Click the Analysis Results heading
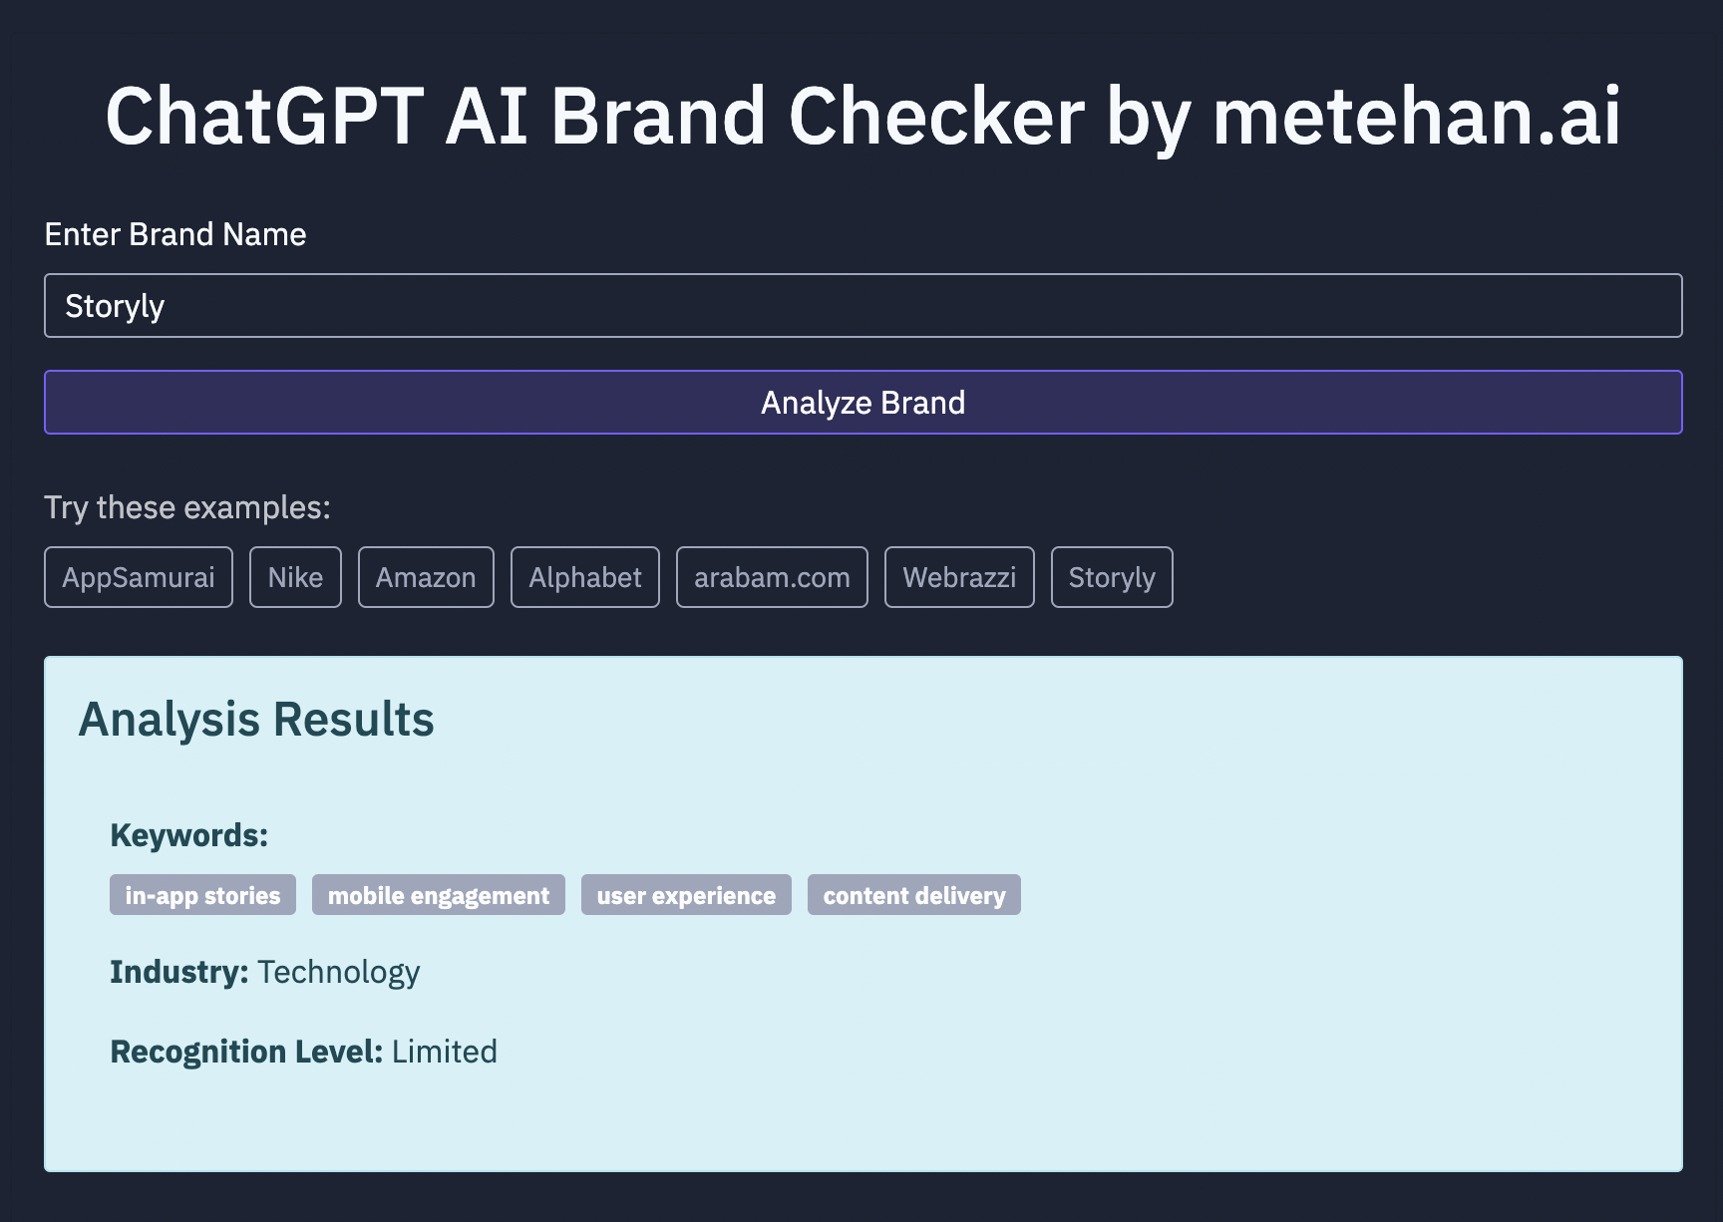The height and width of the screenshot is (1222, 1723). pos(256,720)
